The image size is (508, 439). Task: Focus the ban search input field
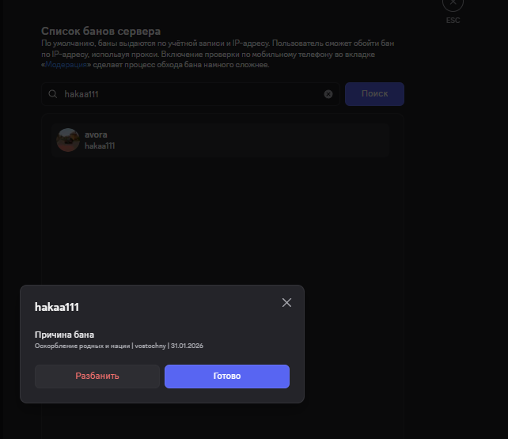[x=190, y=94]
